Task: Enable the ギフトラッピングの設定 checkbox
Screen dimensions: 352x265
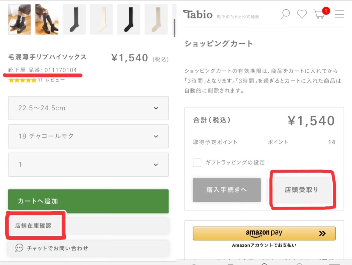Action: coord(197,163)
